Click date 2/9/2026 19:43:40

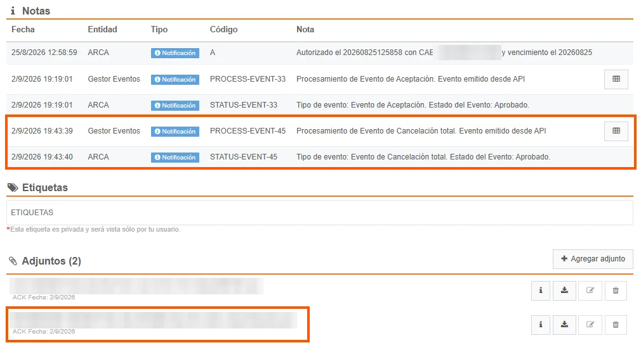[x=42, y=157]
